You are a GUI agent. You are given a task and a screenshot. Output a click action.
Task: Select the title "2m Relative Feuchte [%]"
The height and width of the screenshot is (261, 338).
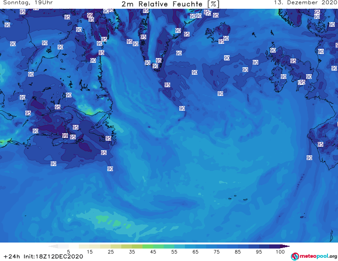(x=171, y=4)
